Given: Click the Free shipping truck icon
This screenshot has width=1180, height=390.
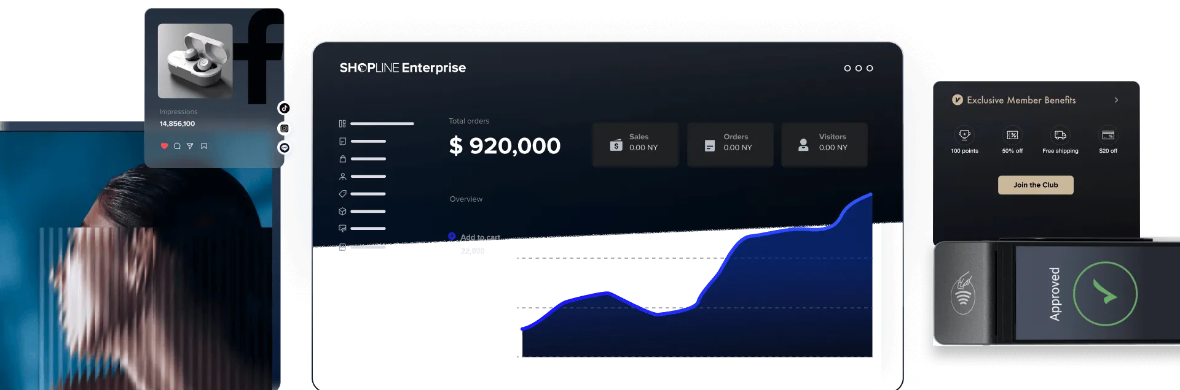Looking at the screenshot, I should tap(1060, 135).
